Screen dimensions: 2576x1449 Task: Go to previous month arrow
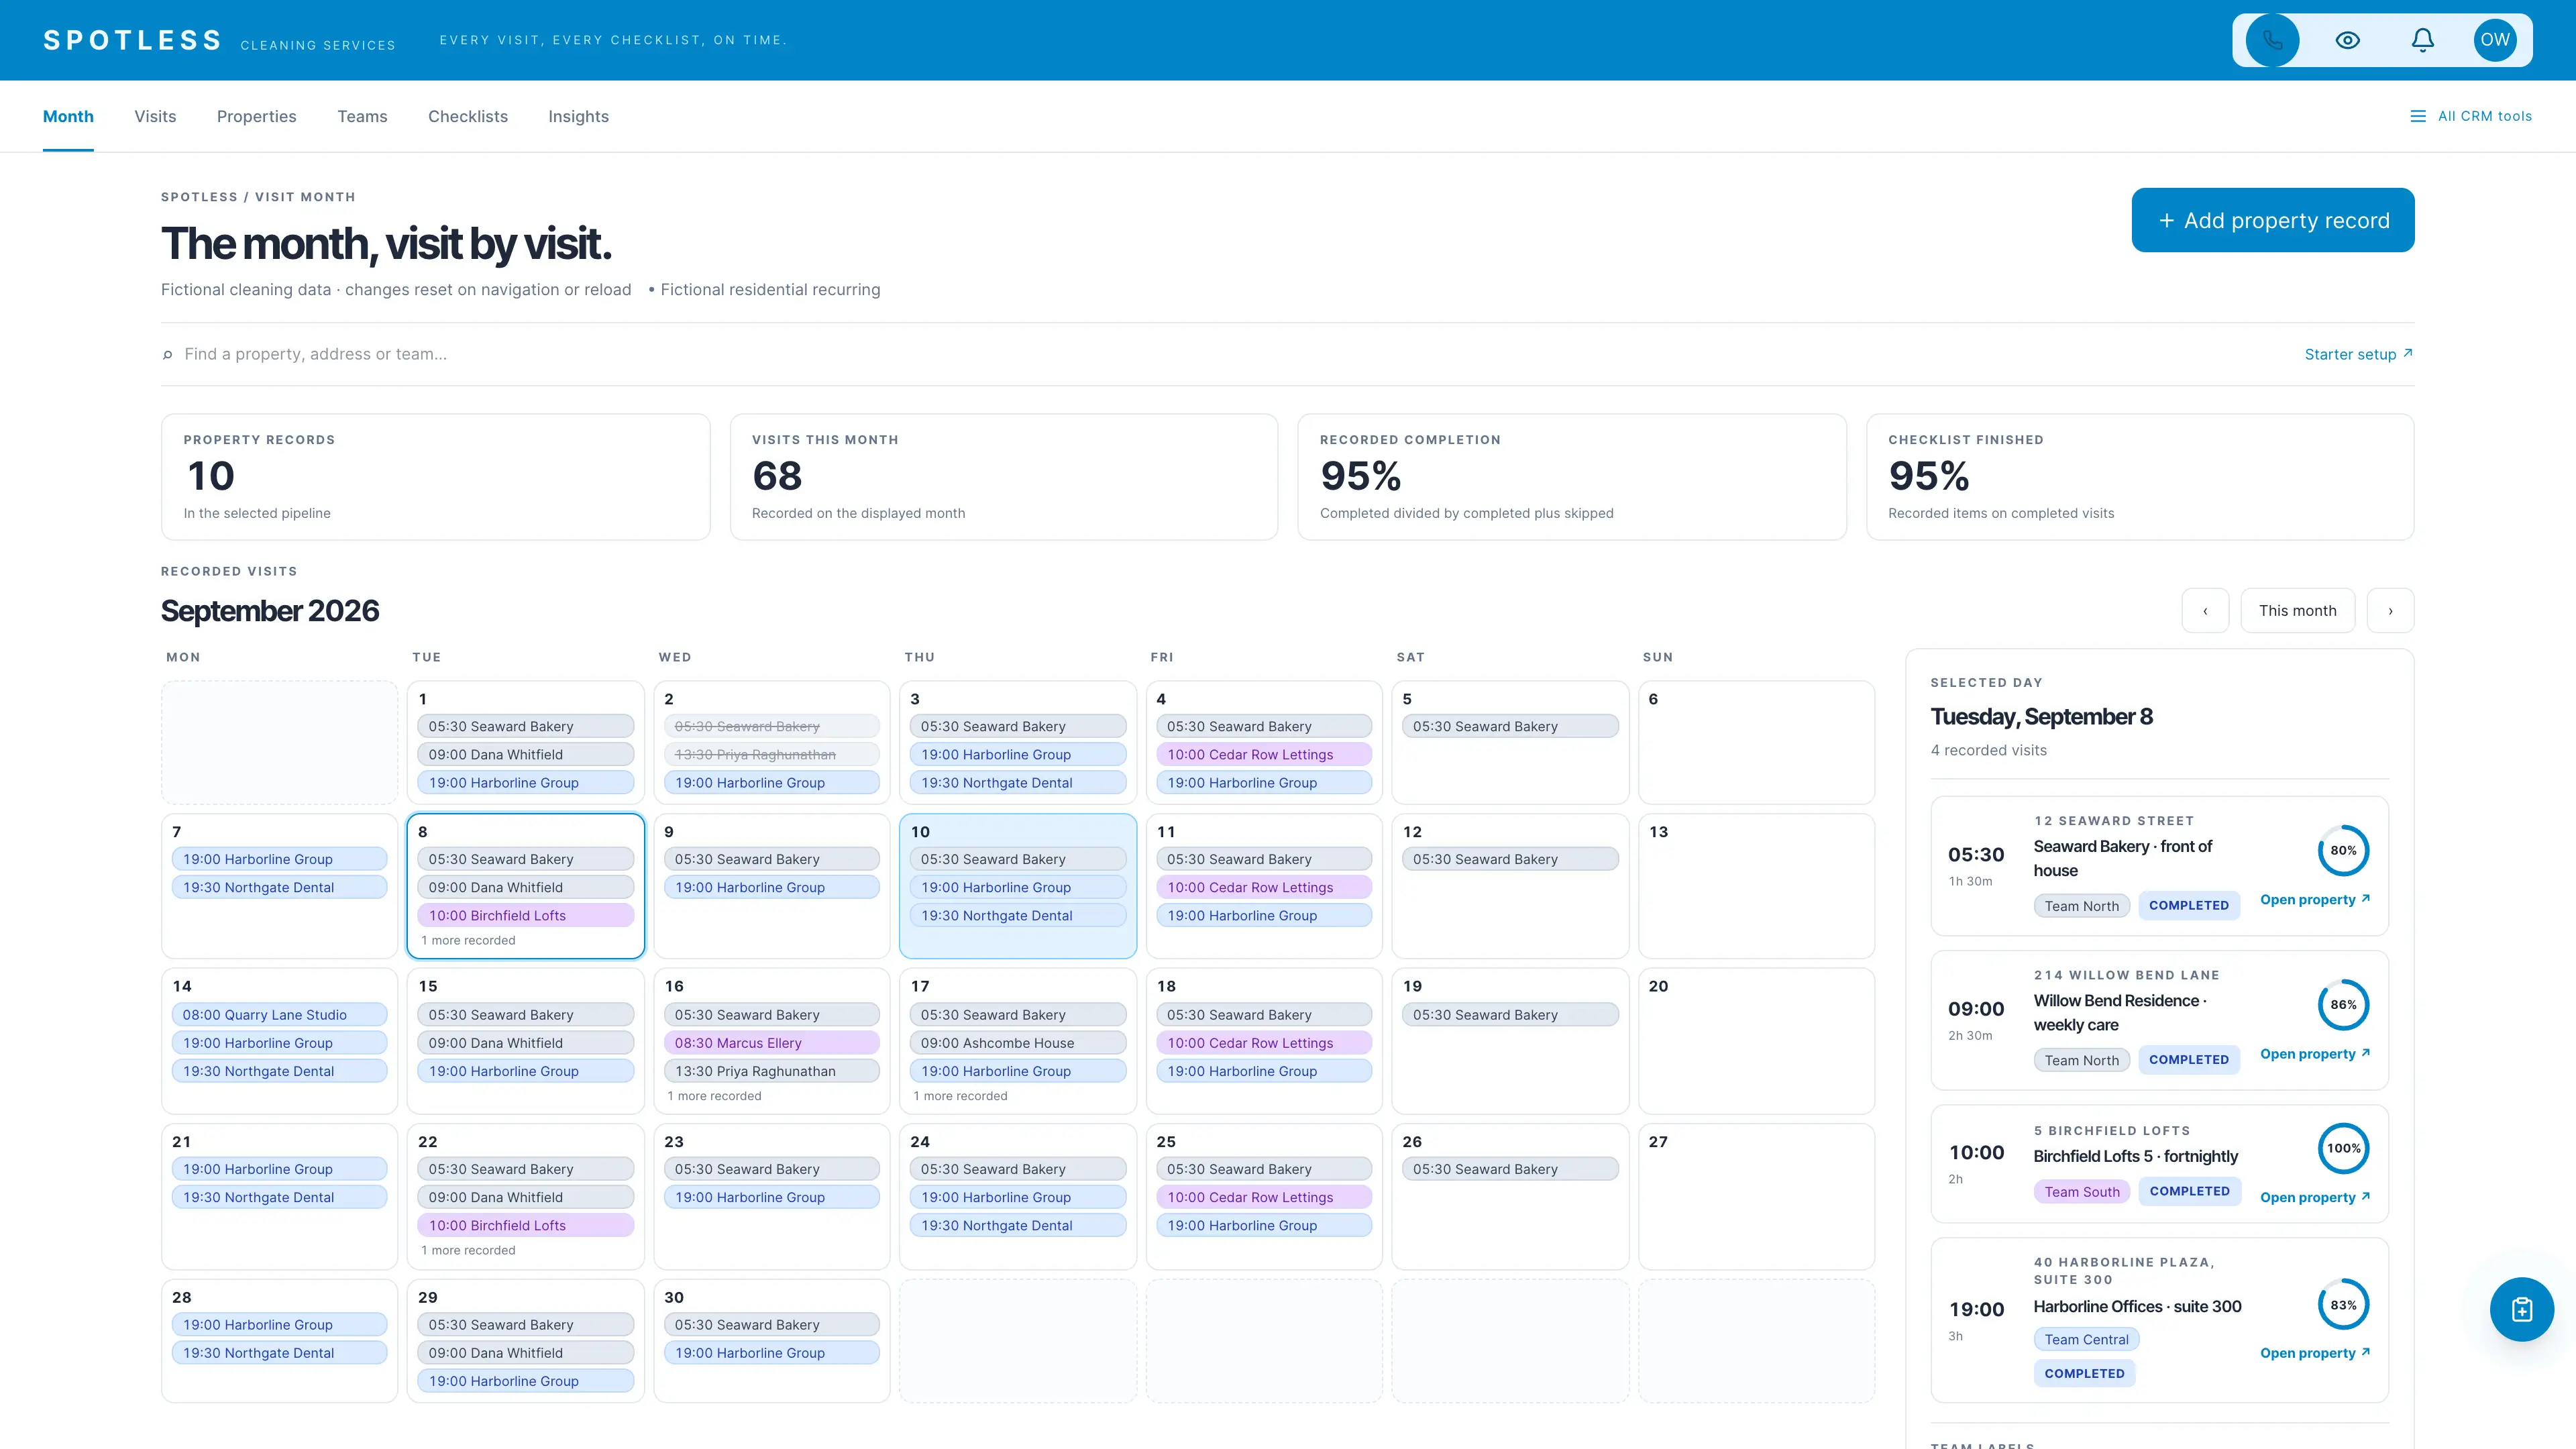click(2205, 611)
